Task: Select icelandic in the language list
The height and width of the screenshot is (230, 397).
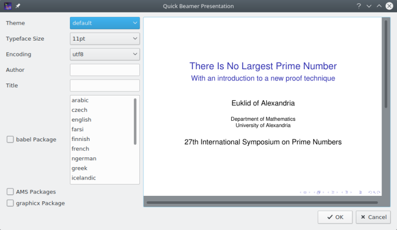Action: tap(83, 178)
